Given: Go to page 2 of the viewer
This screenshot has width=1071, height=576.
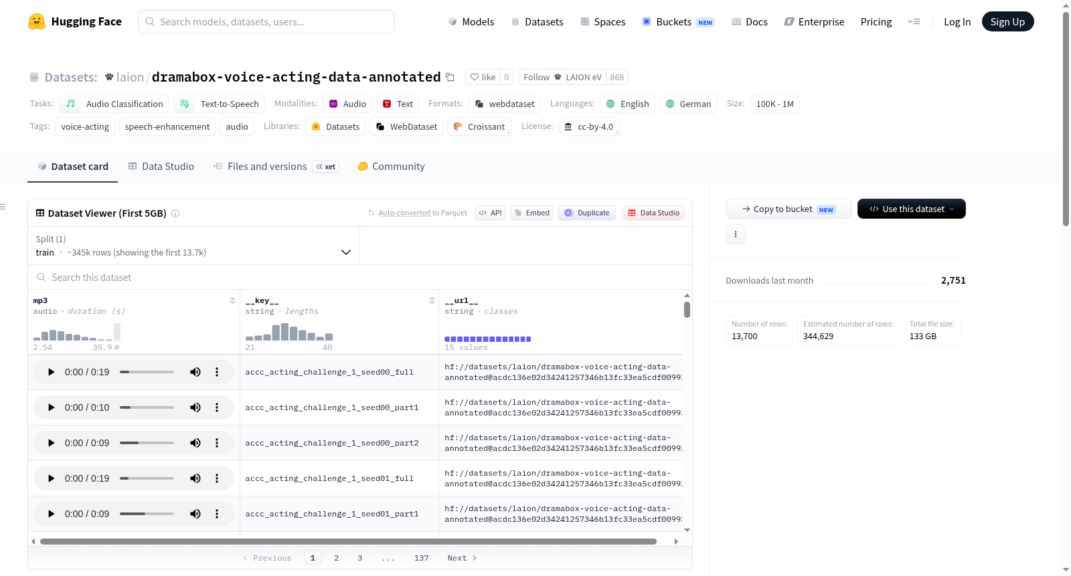Looking at the screenshot, I should (x=336, y=558).
